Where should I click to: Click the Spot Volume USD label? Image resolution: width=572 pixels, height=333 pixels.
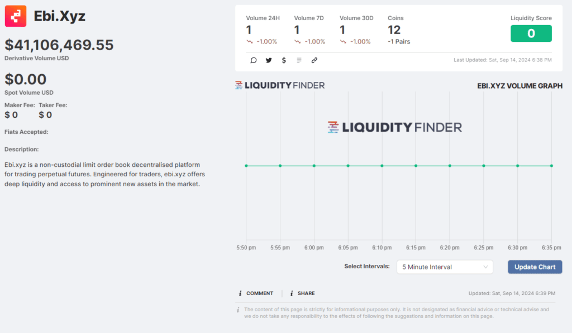click(x=29, y=93)
